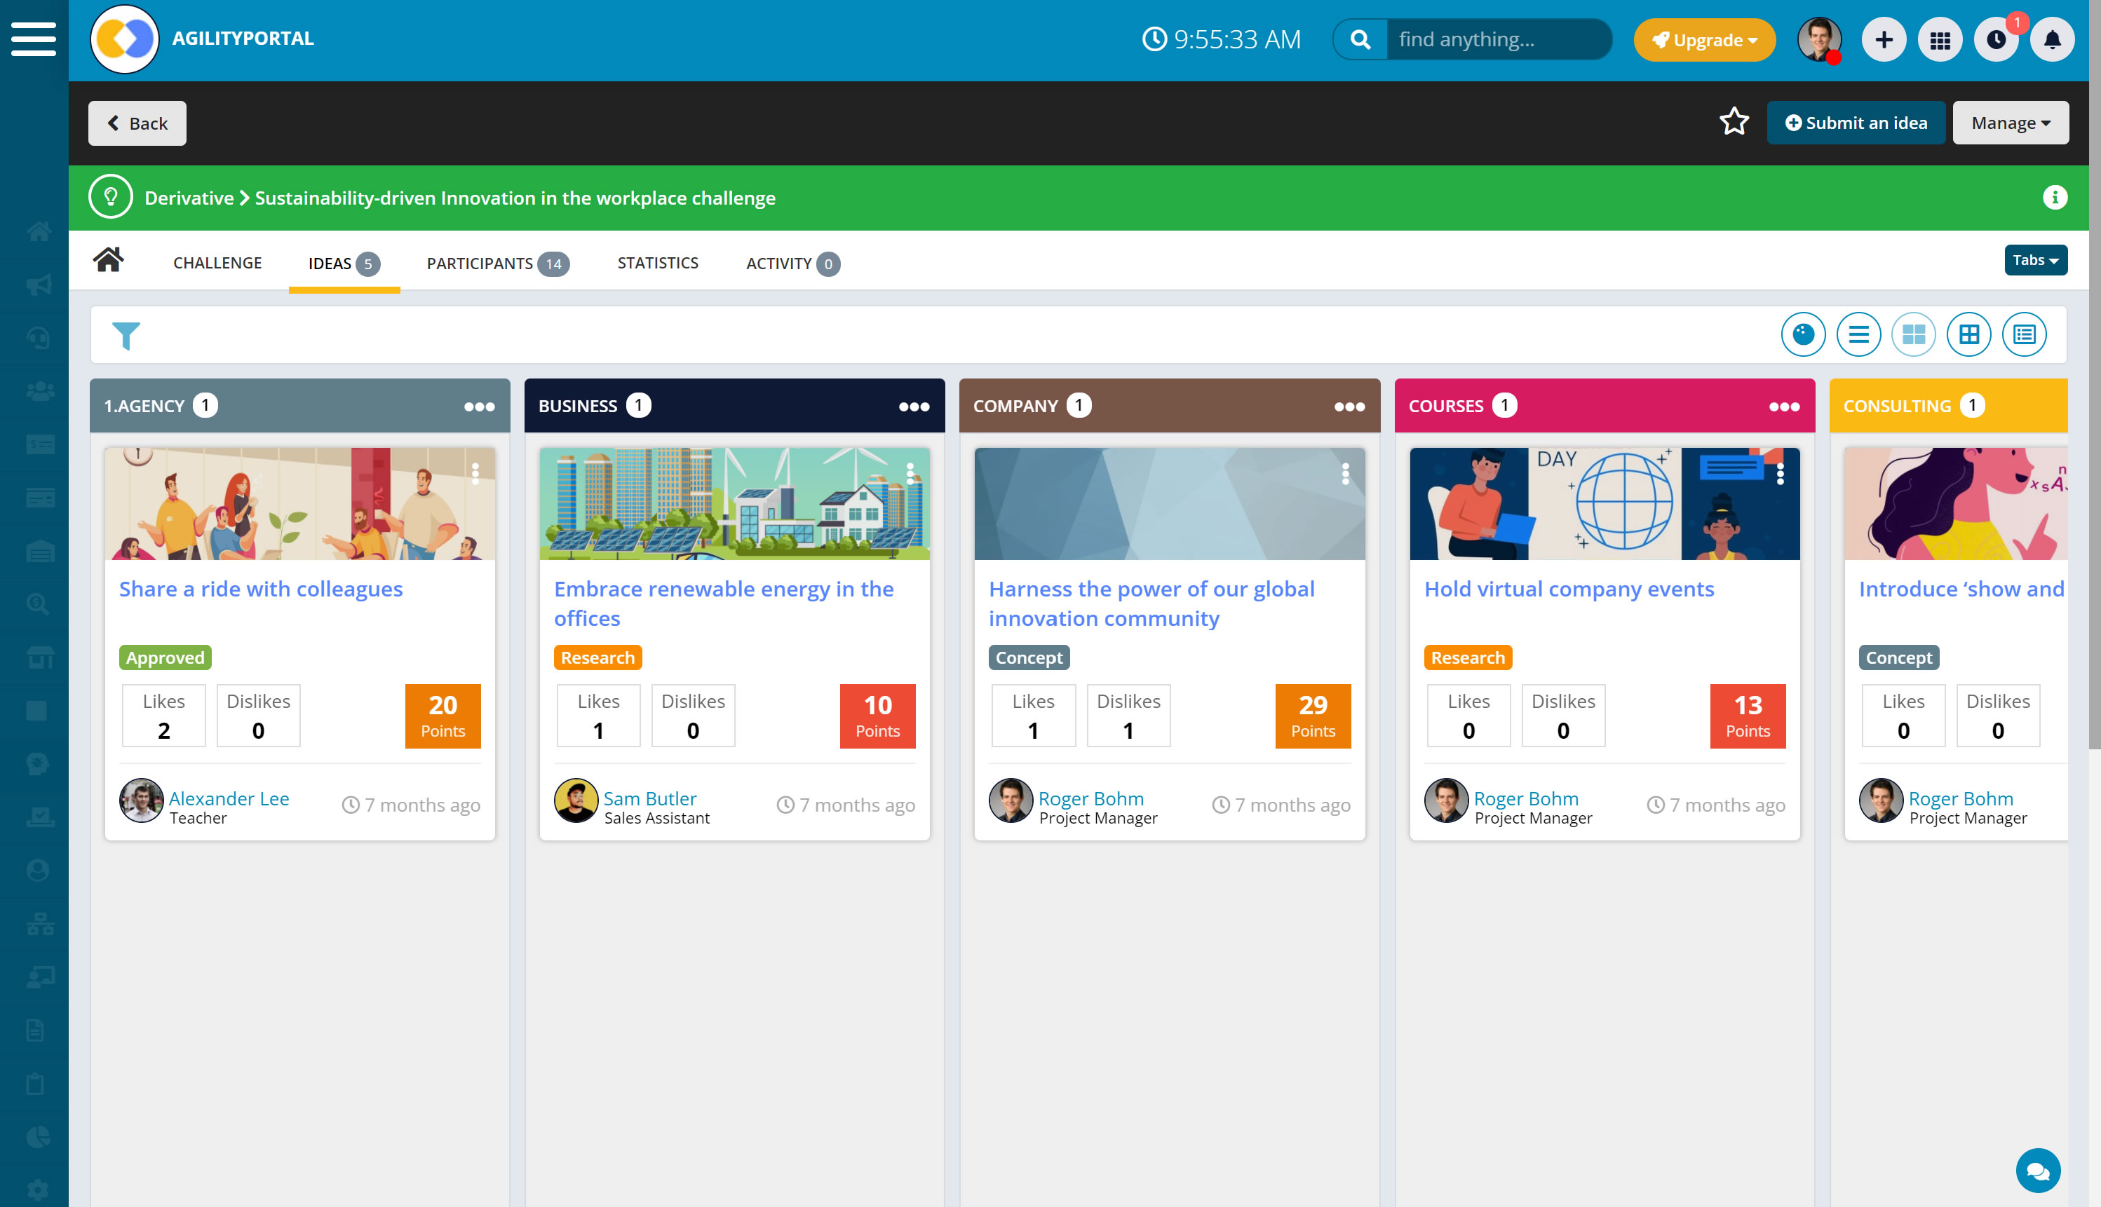Click the Submit an idea button
Viewport: 2101px width, 1207px height.
pyautogui.click(x=1855, y=123)
